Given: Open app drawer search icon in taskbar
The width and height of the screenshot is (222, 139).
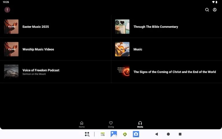Looking at the screenshot, I should [87, 134].
